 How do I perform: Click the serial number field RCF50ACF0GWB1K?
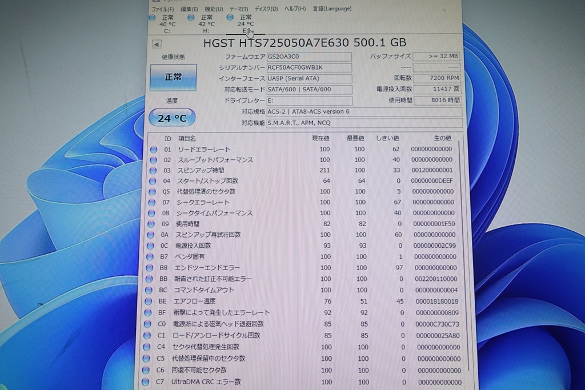[x=309, y=67]
